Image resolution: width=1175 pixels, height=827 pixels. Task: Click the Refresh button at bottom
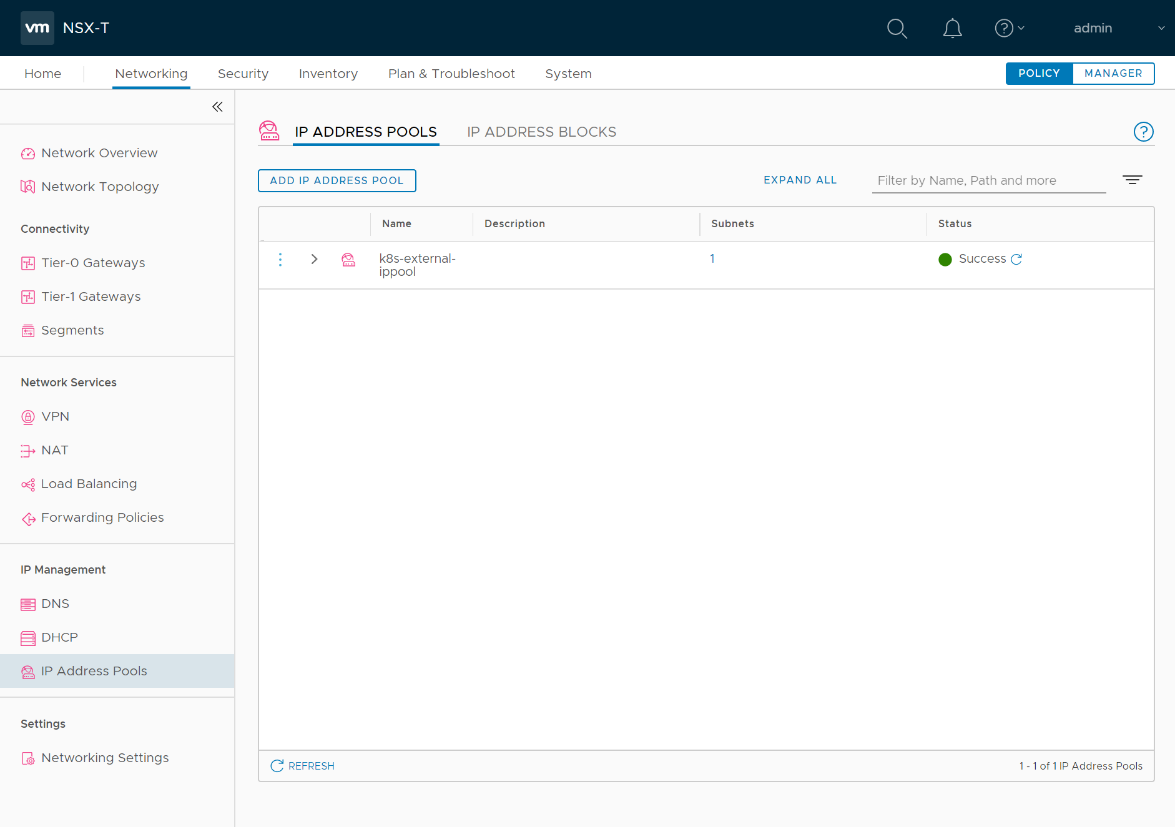pyautogui.click(x=303, y=766)
